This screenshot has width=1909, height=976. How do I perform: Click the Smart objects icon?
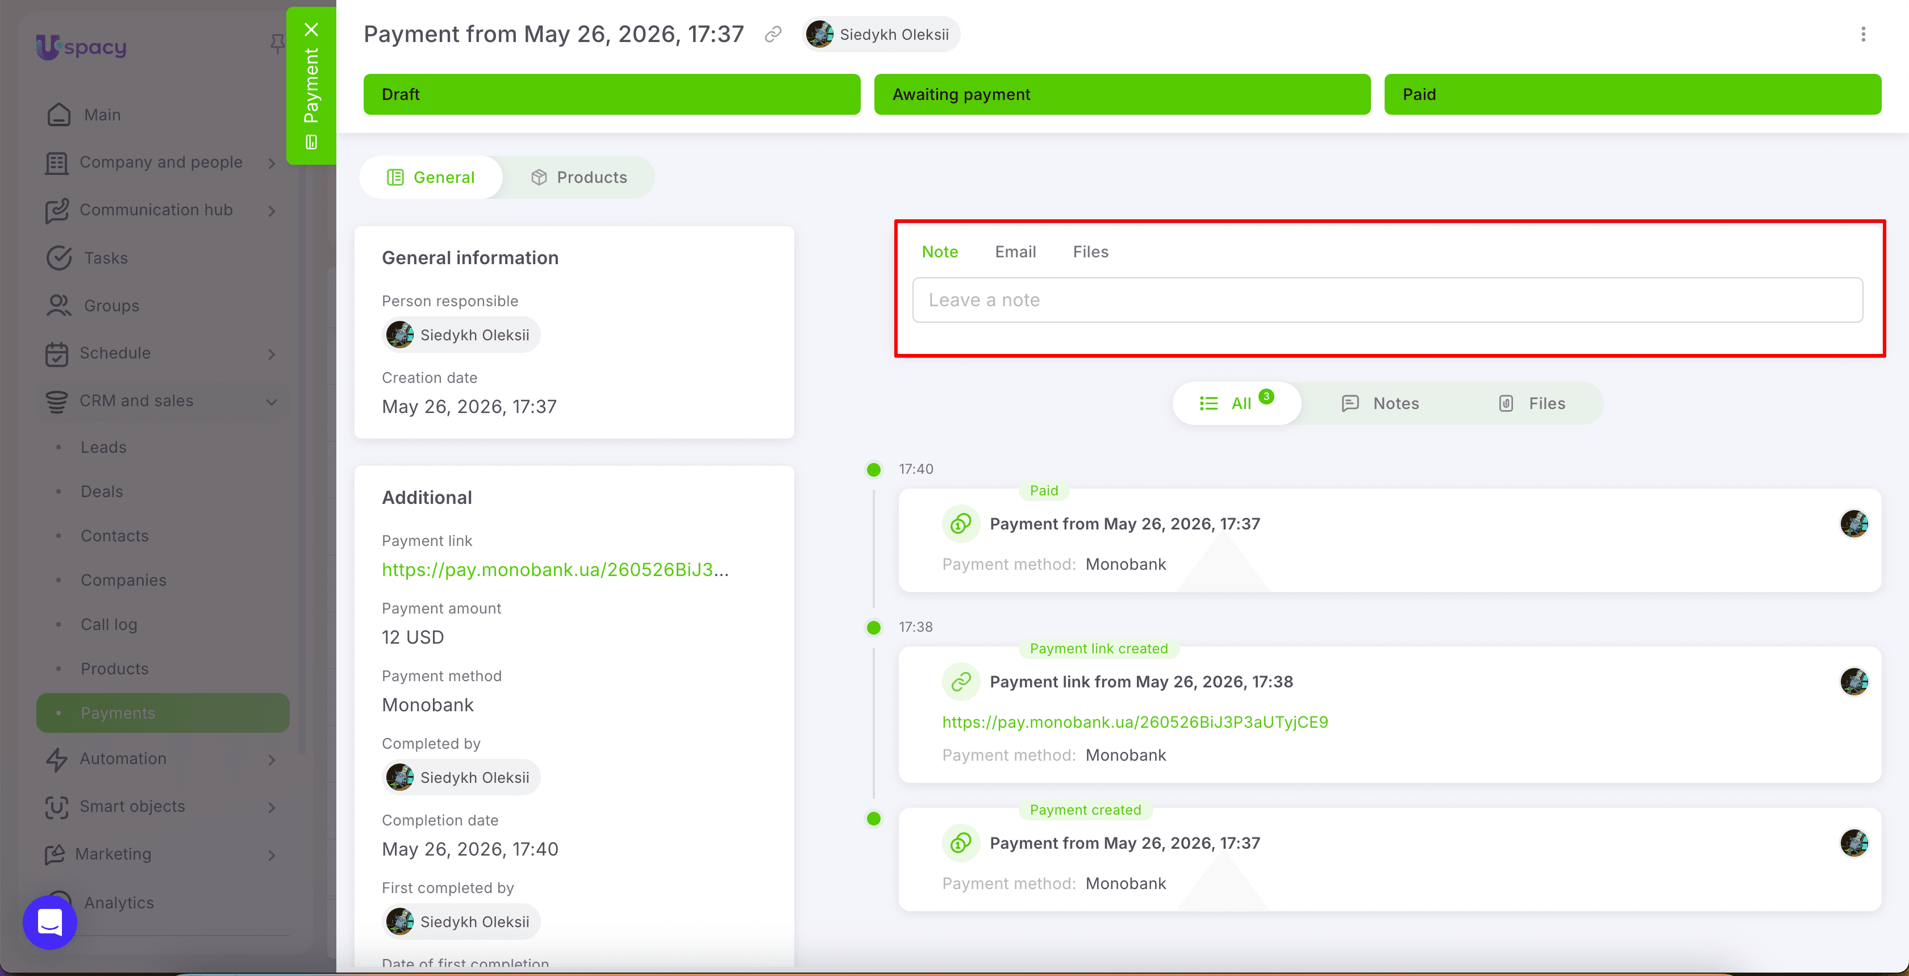(56, 806)
